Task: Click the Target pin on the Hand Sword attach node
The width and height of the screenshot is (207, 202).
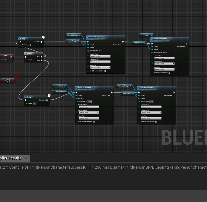Action: coord(77,95)
